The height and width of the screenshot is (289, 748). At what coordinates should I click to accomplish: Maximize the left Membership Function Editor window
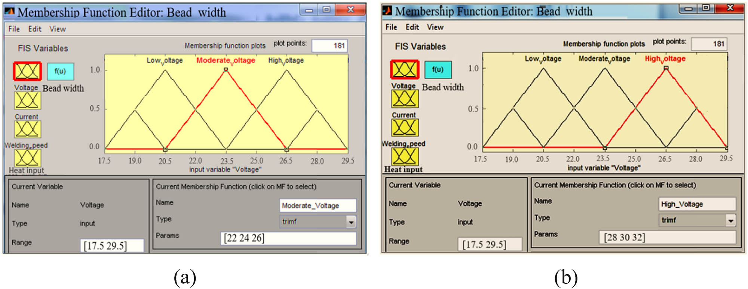(326, 10)
